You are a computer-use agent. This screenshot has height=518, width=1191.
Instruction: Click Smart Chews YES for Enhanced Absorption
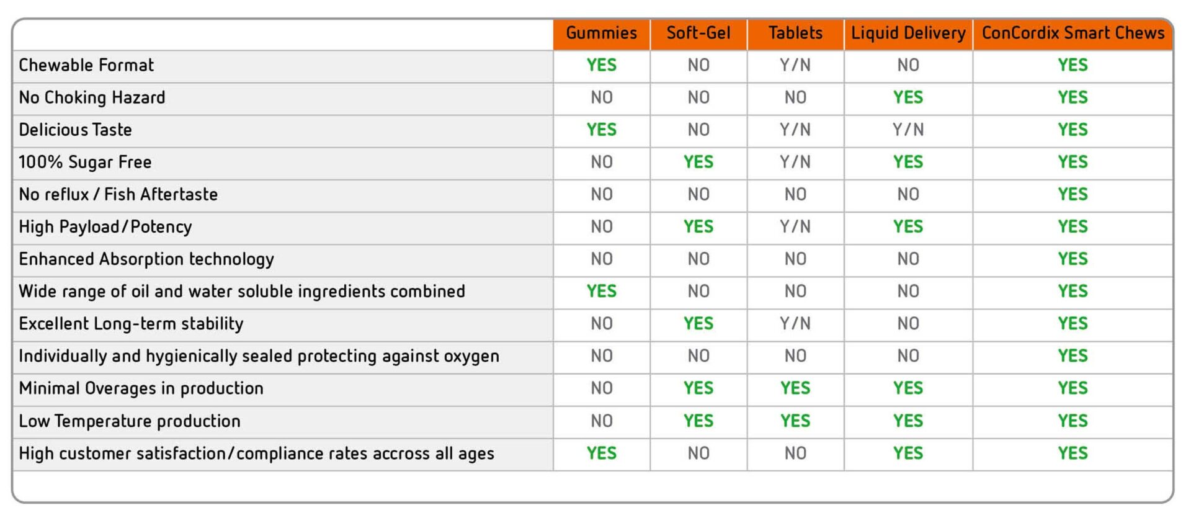(x=1073, y=259)
